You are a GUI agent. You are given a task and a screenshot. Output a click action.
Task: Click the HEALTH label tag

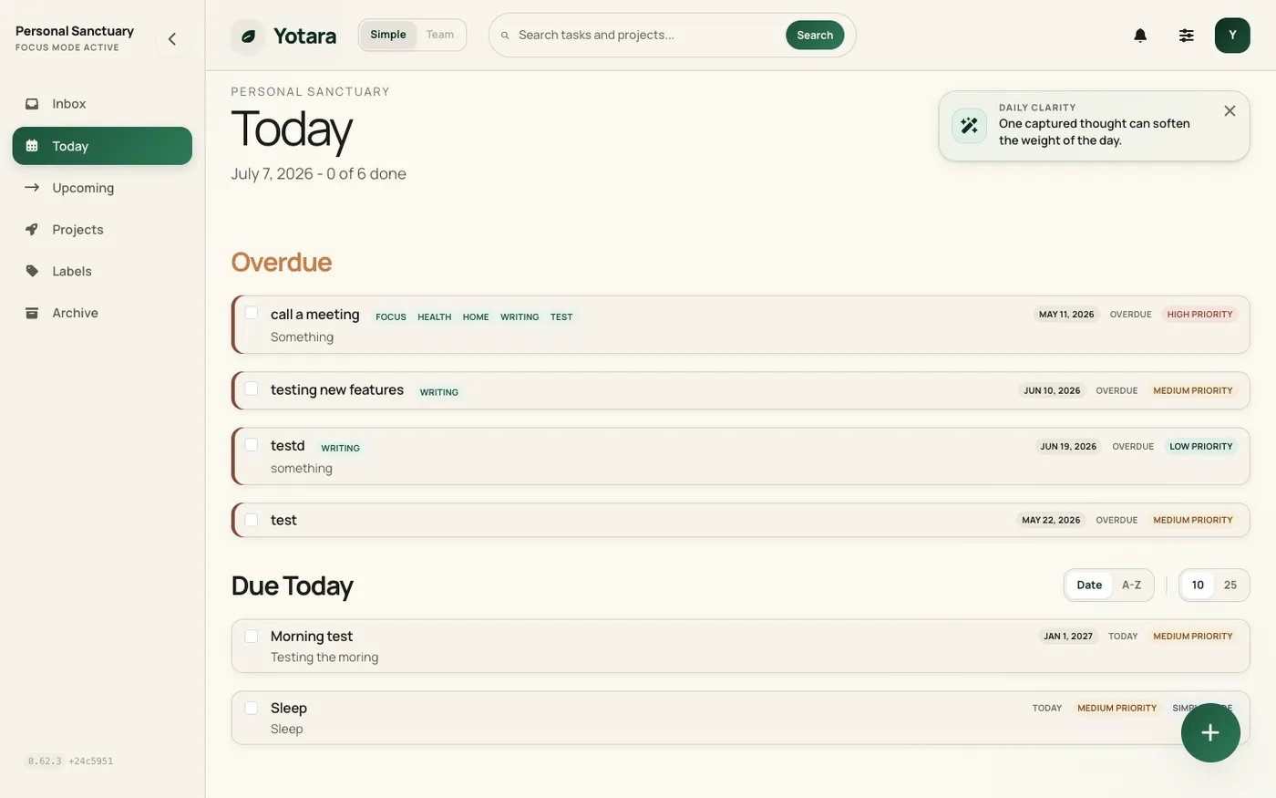(435, 317)
